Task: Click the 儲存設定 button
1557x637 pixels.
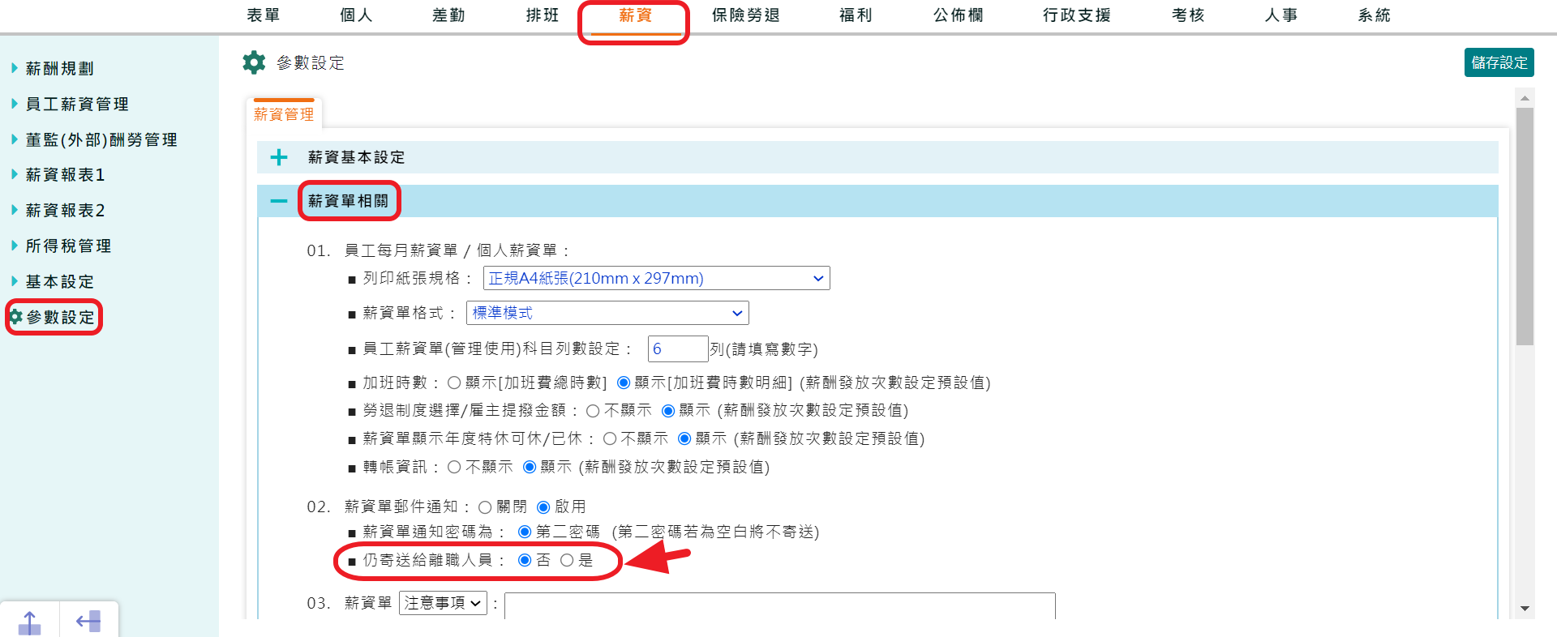Action: pyautogui.click(x=1499, y=62)
